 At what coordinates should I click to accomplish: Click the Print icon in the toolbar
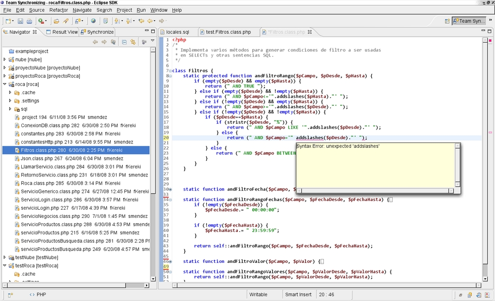point(29,21)
